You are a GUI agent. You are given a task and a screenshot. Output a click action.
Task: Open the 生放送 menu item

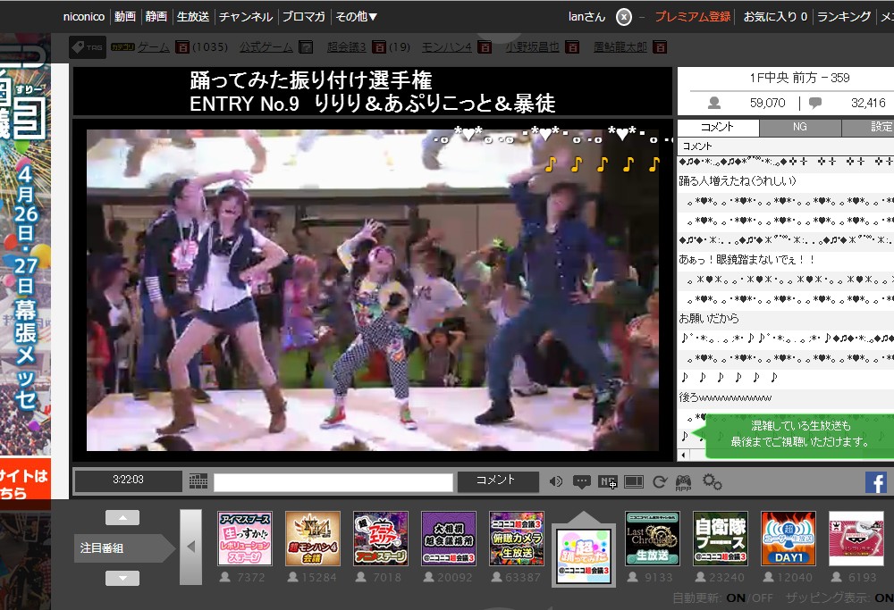[x=193, y=16]
